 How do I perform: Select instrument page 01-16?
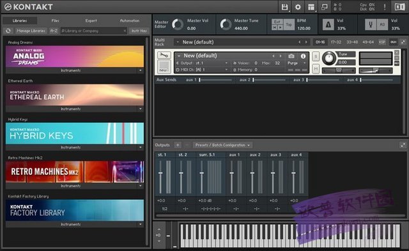pyautogui.click(x=320, y=42)
